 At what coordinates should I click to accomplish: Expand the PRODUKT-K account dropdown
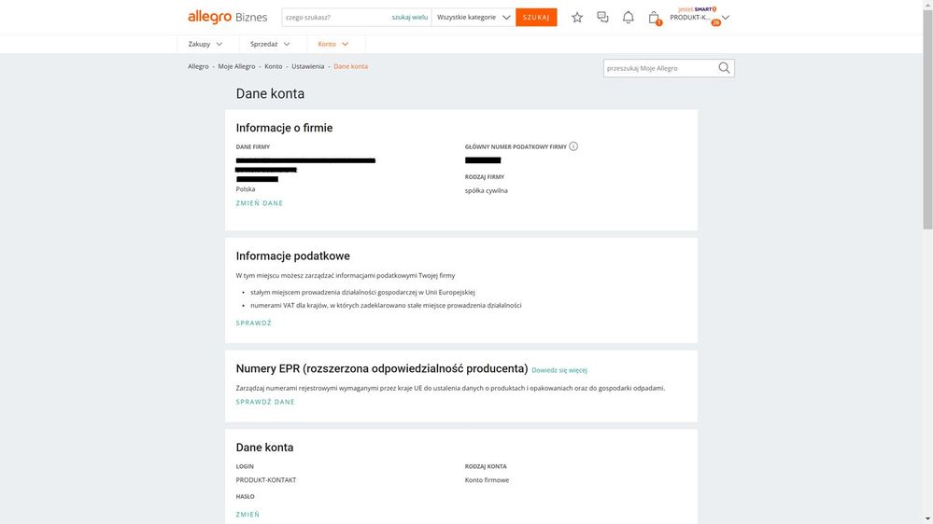click(x=726, y=18)
